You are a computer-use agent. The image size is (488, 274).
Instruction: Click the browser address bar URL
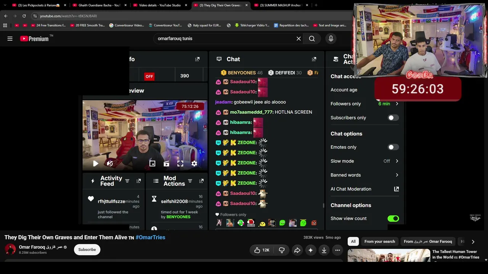pos(68,16)
